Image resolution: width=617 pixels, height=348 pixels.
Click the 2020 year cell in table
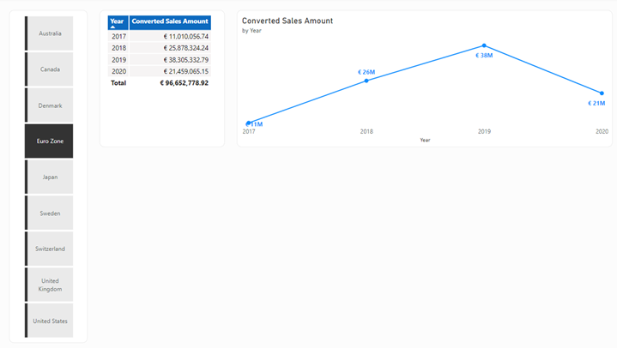[118, 71]
